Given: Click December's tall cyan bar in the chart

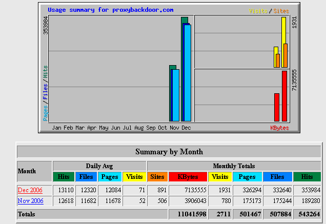Looking at the screenshot, I should click(x=188, y=72).
